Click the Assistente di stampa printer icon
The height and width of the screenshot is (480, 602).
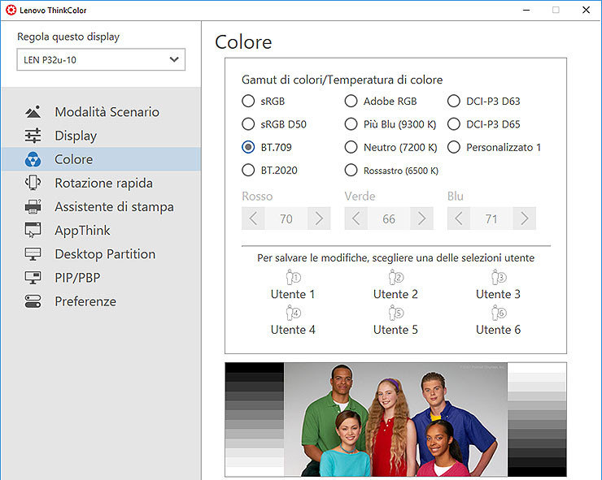33,206
